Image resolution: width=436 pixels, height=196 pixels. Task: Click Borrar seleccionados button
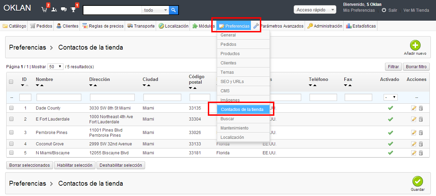[30, 165]
